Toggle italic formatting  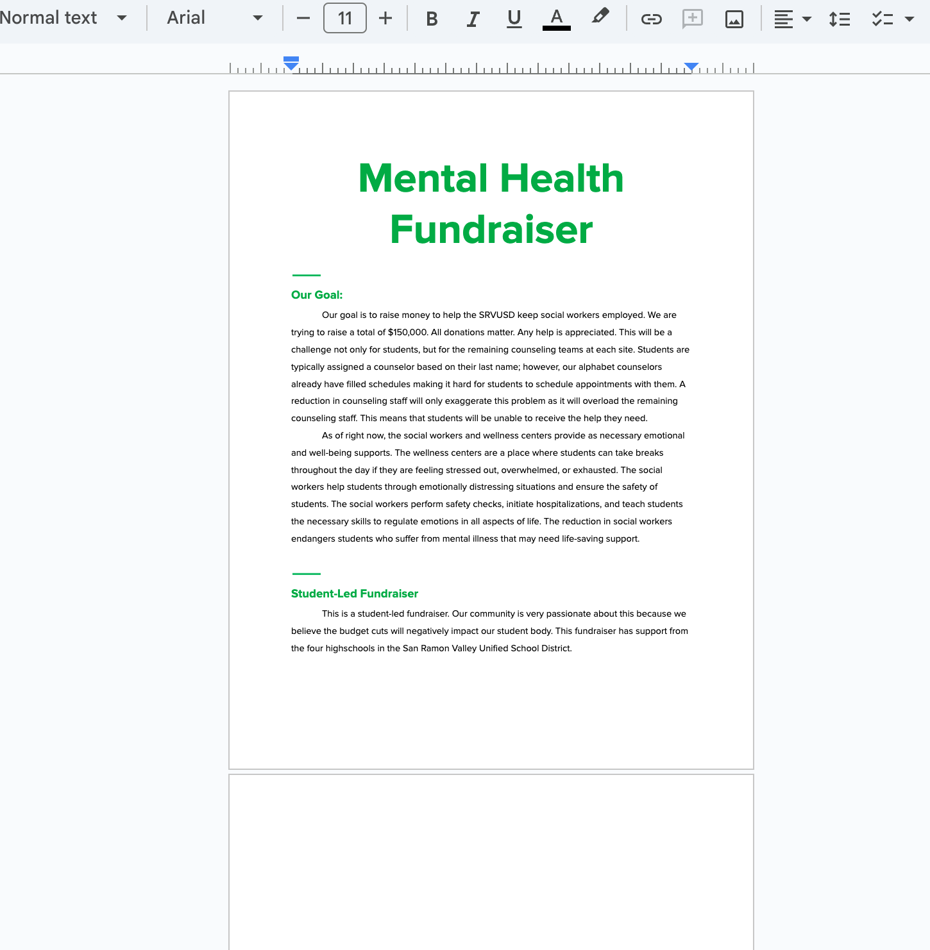coord(473,19)
